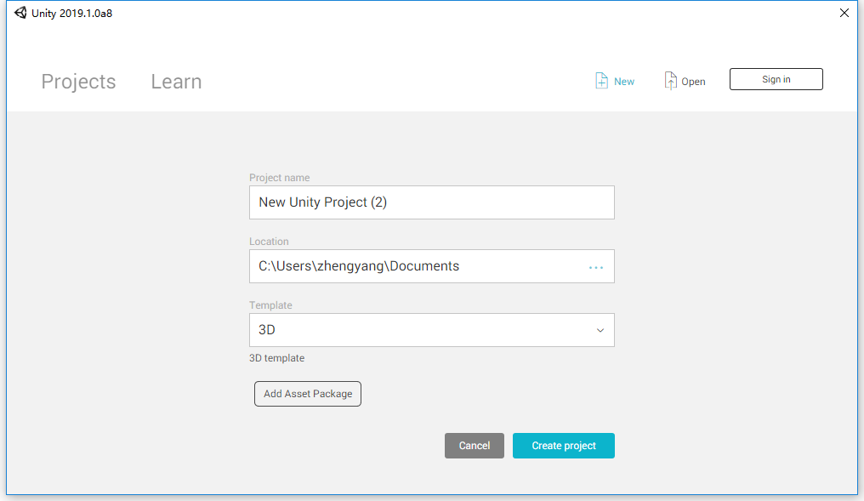Click the Create project button

563,446
